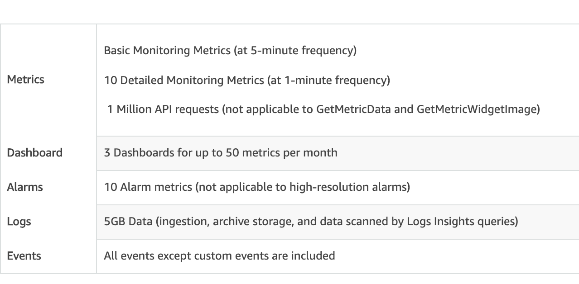
Task: Click the Basic Monitoring Metrics line
Action: [x=230, y=51]
